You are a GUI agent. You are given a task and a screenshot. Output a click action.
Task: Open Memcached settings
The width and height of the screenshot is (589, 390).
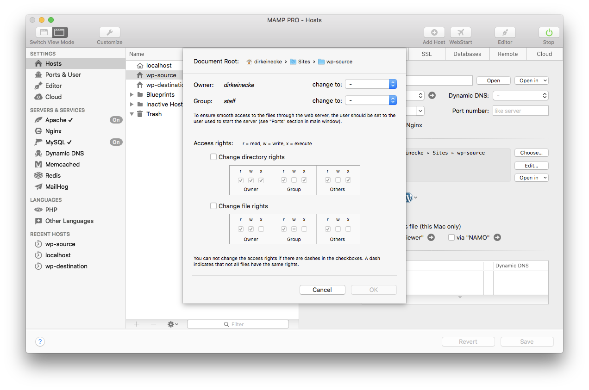click(76, 164)
